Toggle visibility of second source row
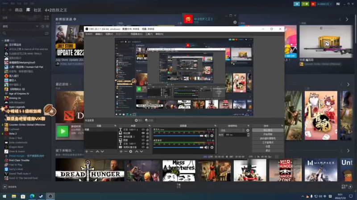357x200 pixels. pyautogui.click(x=143, y=133)
